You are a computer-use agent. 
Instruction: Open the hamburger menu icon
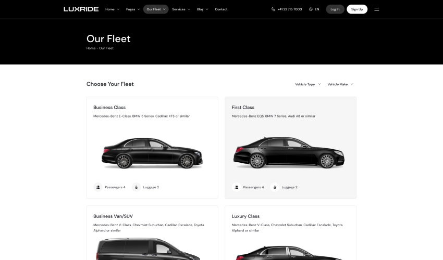coord(377,9)
